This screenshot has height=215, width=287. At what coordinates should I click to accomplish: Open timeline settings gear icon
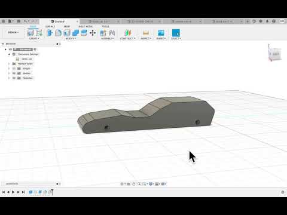[x=283, y=192]
